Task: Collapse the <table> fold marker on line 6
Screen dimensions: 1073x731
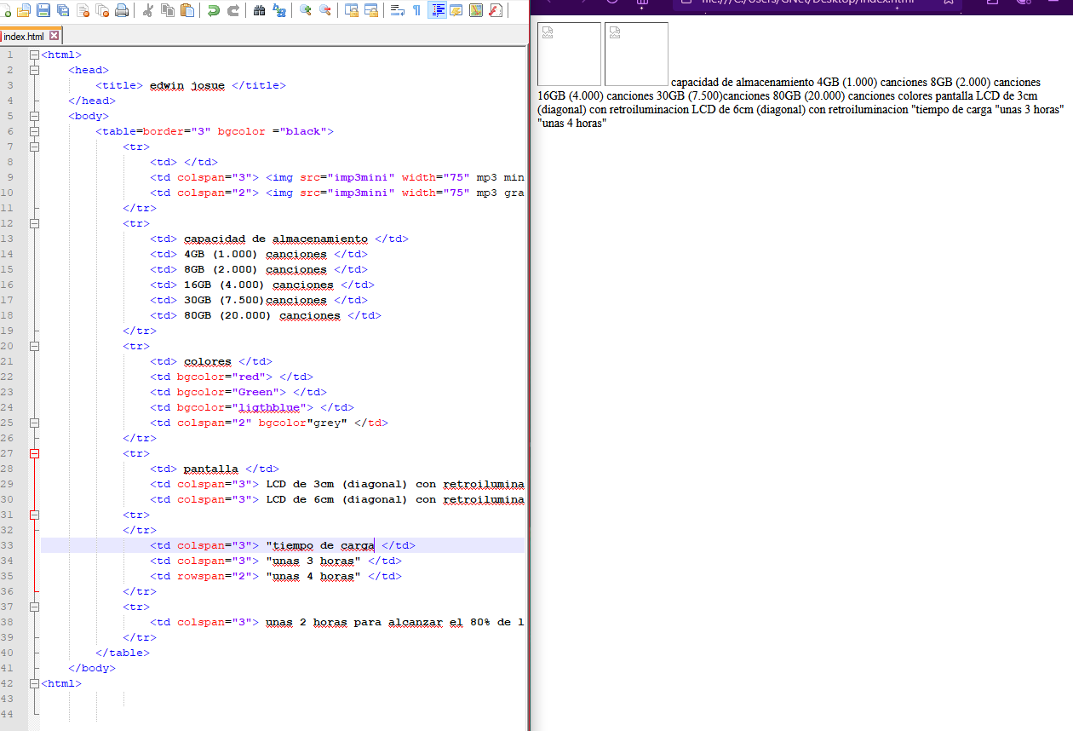Action: click(35, 131)
